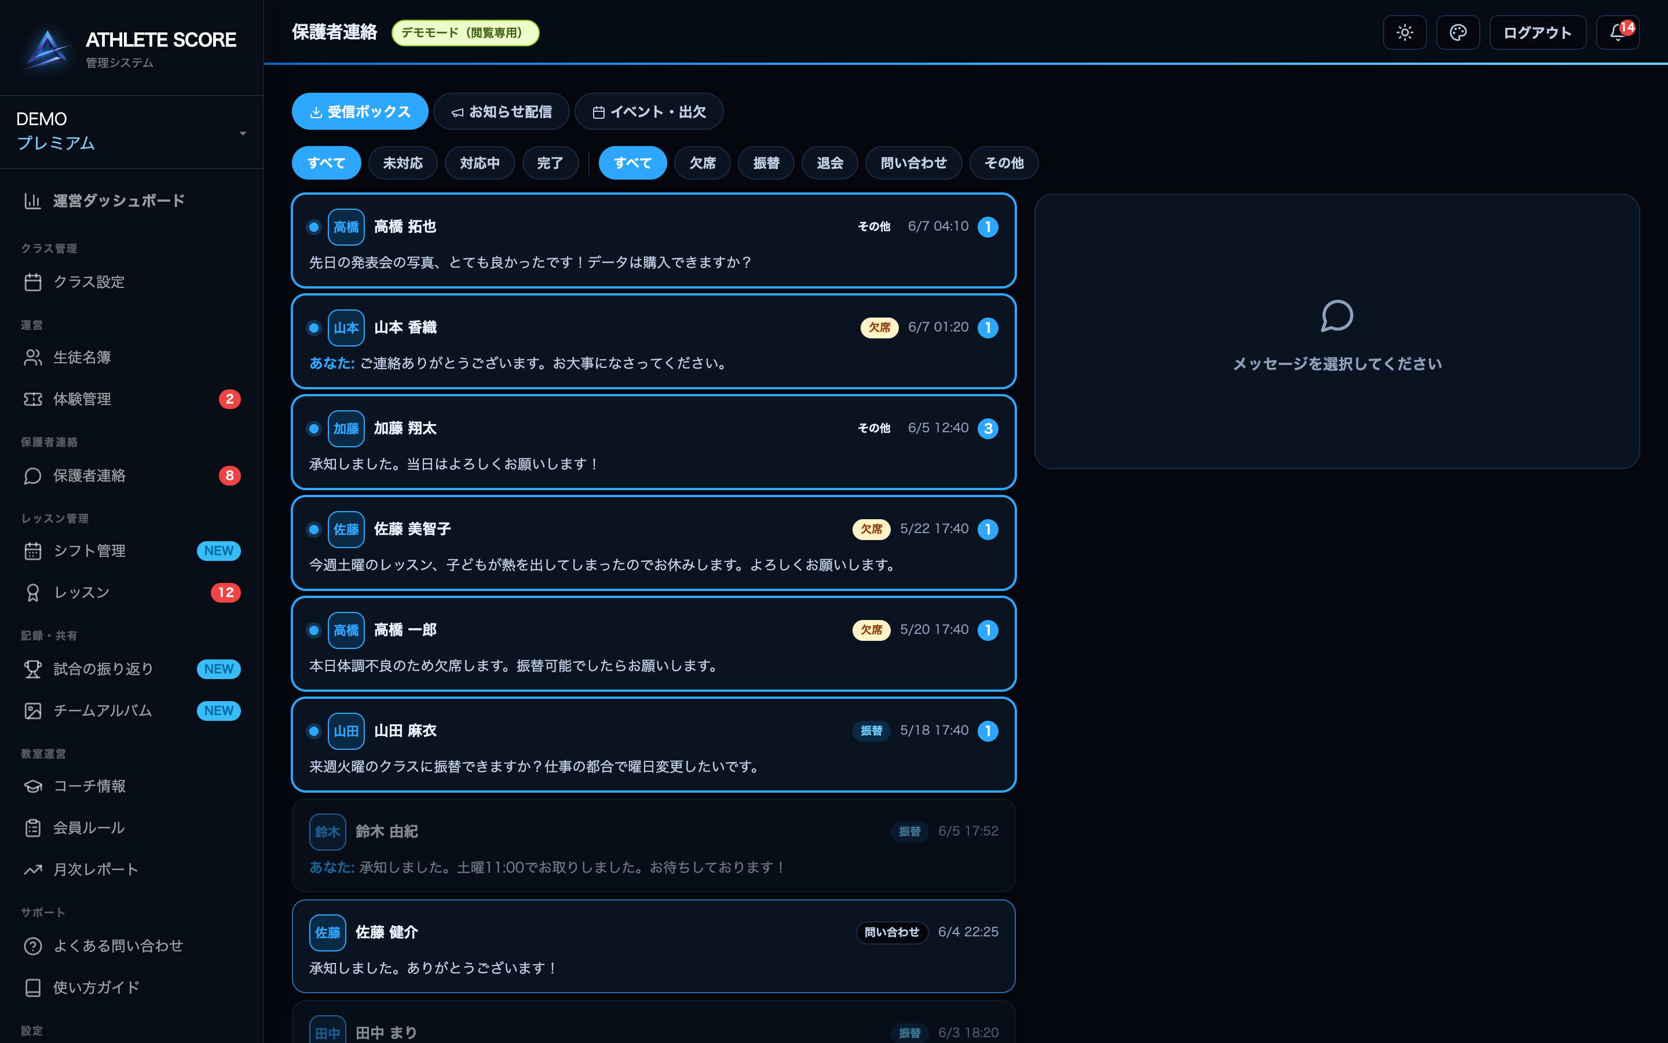Click the 体験管理 ticket icon

coord(32,399)
